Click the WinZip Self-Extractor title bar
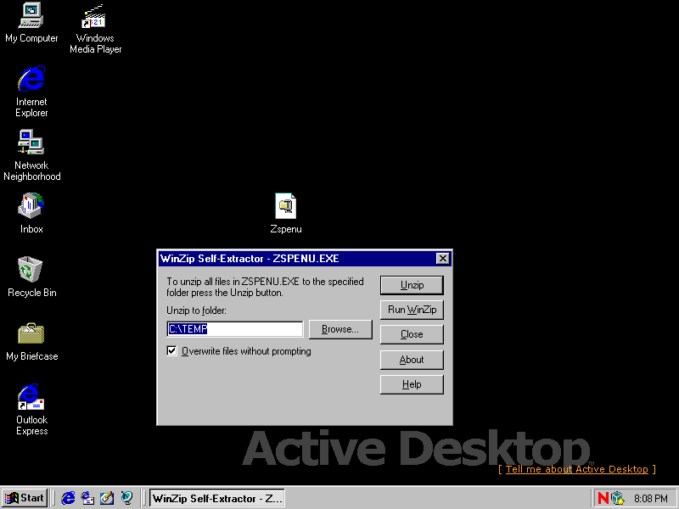Image resolution: width=679 pixels, height=509 pixels. pos(297,259)
